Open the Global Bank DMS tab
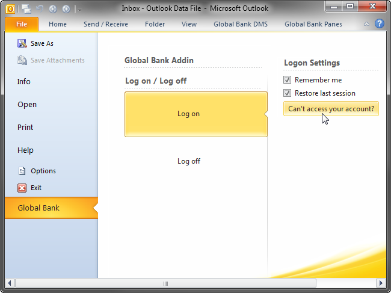 [x=241, y=24]
